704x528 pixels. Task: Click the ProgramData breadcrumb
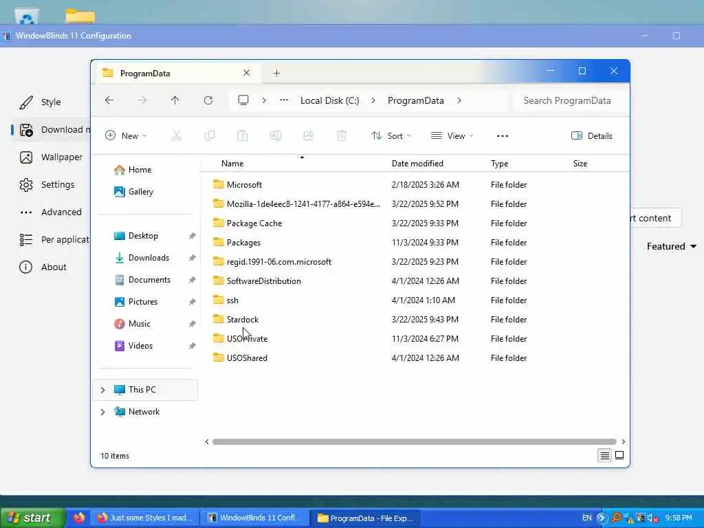(416, 100)
